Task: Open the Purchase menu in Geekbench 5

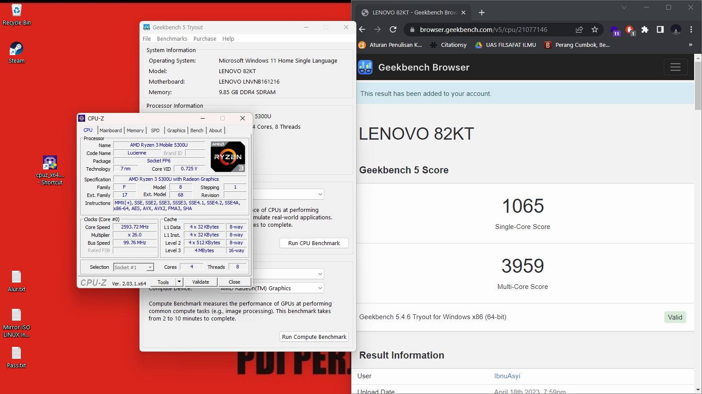Action: pyautogui.click(x=205, y=39)
